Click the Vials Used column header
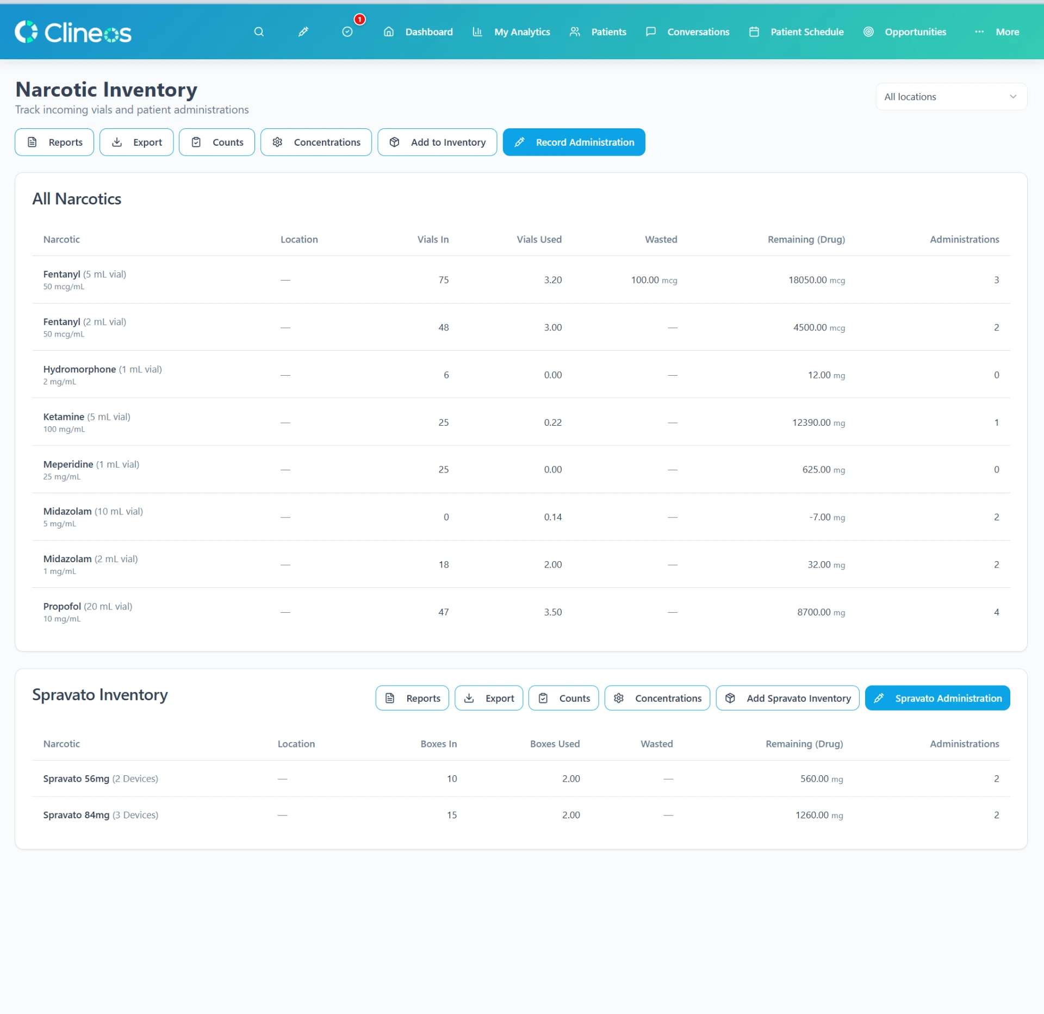1044x1014 pixels. click(x=539, y=240)
